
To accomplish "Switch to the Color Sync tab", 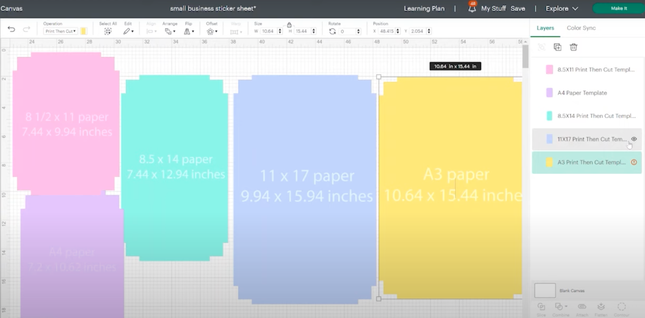I will pyautogui.click(x=581, y=28).
